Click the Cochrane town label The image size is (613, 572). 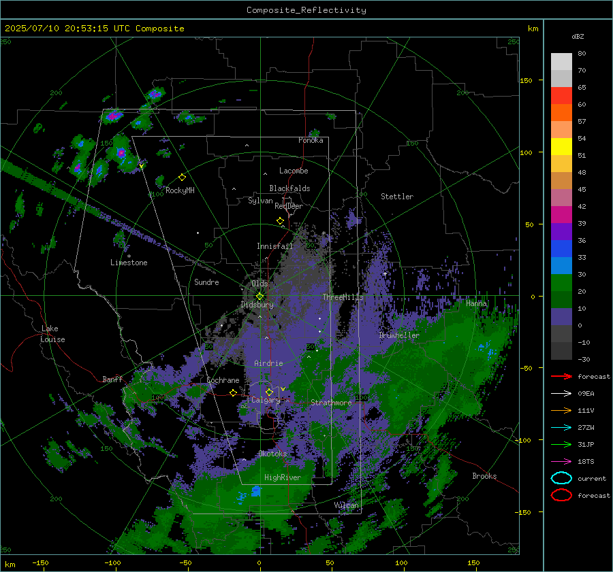pyautogui.click(x=223, y=380)
